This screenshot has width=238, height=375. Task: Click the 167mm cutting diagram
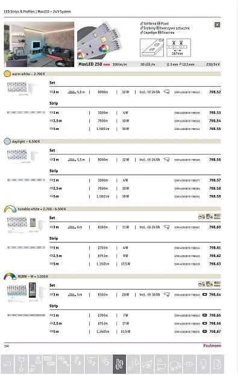[178, 48]
